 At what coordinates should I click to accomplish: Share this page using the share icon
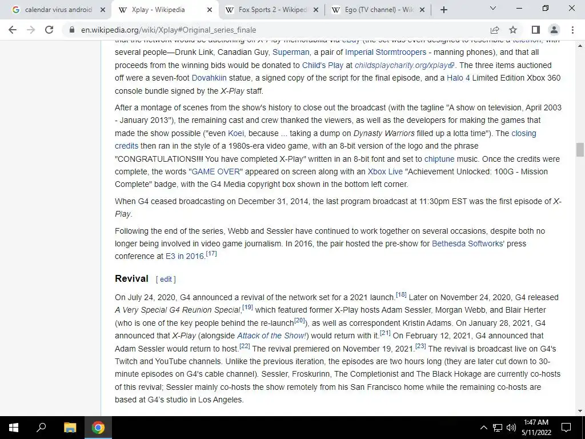click(495, 30)
